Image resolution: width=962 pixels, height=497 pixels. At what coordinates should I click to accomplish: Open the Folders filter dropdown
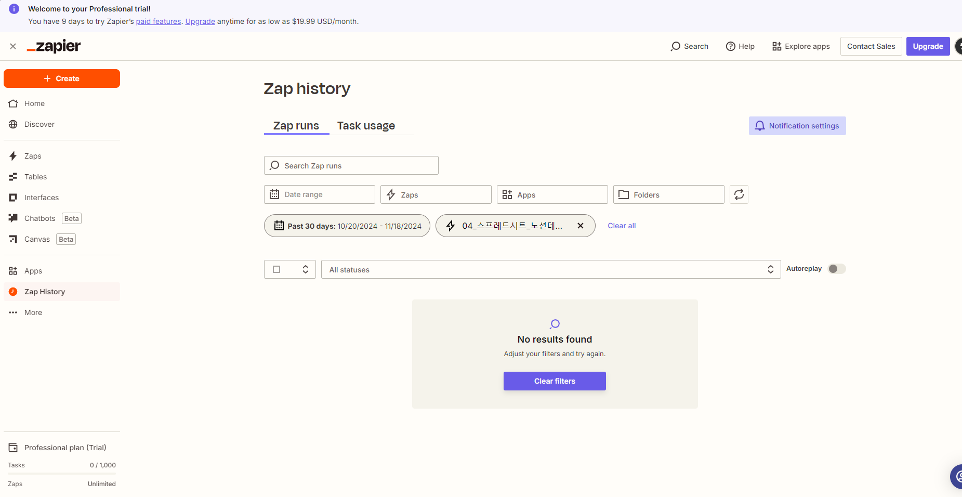coord(669,194)
